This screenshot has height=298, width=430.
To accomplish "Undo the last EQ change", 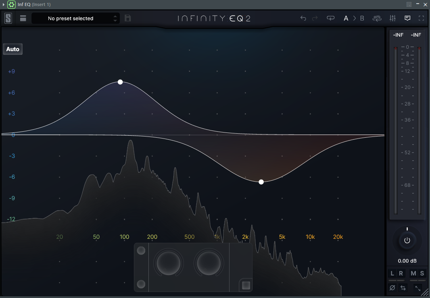I will [303, 18].
